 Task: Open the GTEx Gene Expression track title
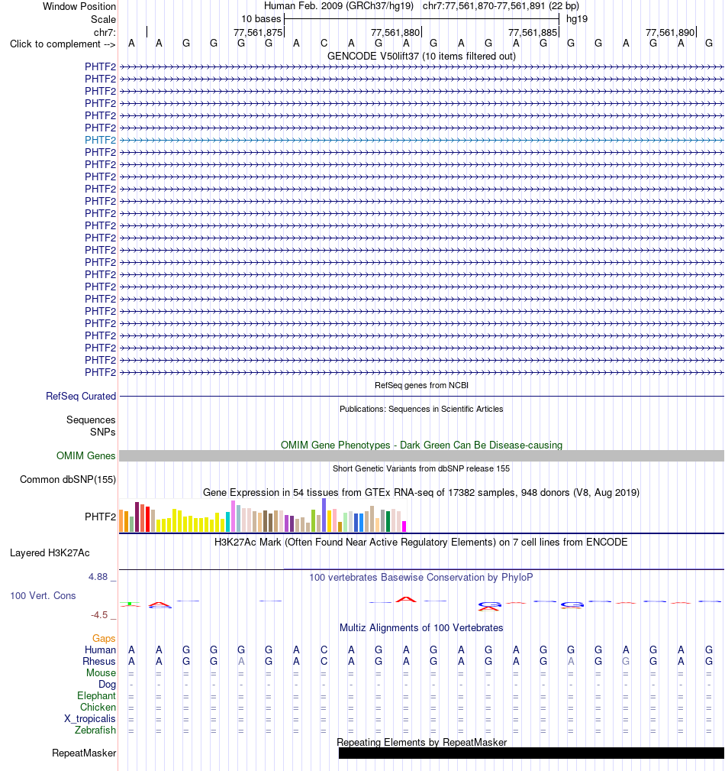(x=421, y=492)
